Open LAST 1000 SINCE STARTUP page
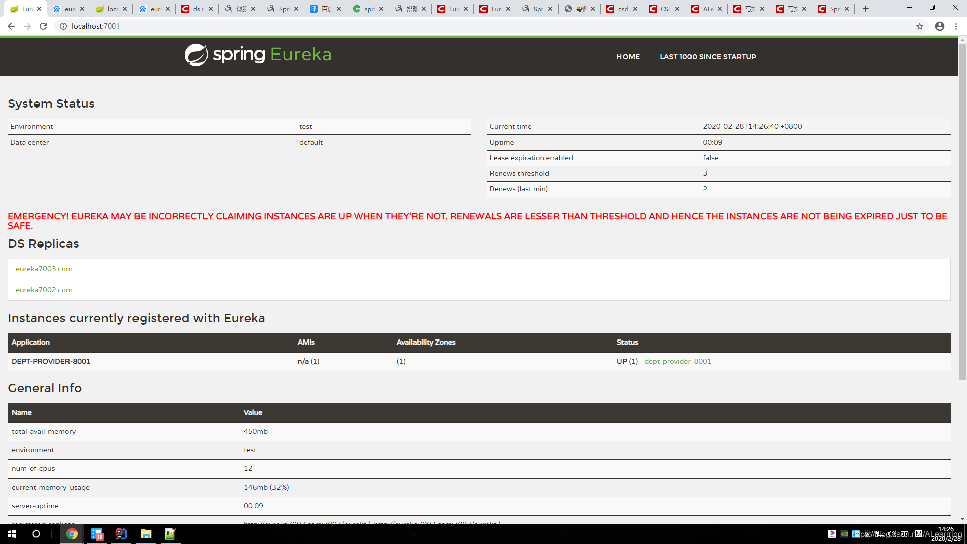This screenshot has width=967, height=544. (708, 57)
